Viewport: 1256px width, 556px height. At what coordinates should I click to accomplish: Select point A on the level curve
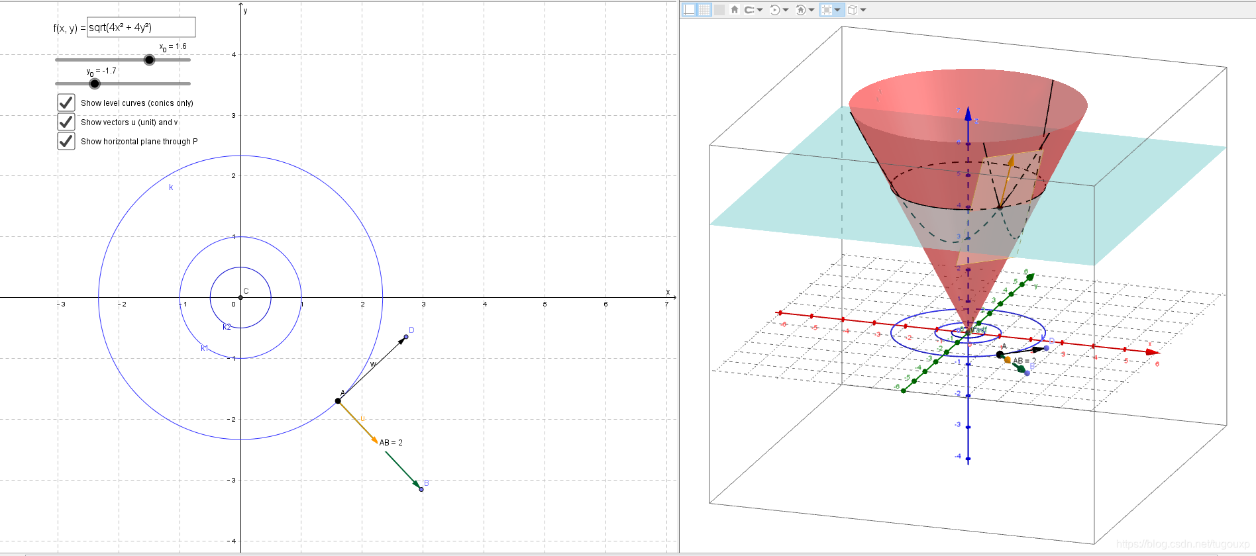[x=338, y=401]
